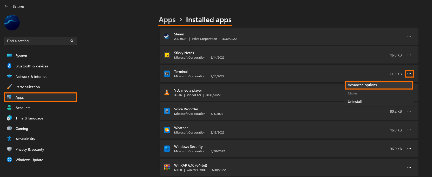The image size is (432, 177).
Task: Open the Accounts person icon
Action: (9, 108)
